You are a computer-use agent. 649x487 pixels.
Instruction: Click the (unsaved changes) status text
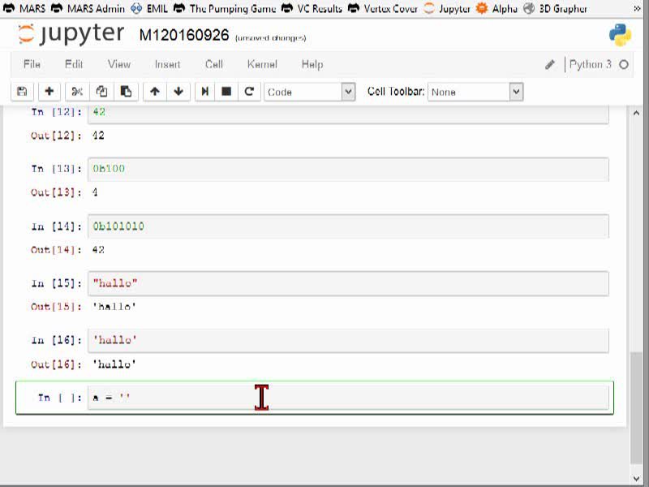[x=271, y=38]
